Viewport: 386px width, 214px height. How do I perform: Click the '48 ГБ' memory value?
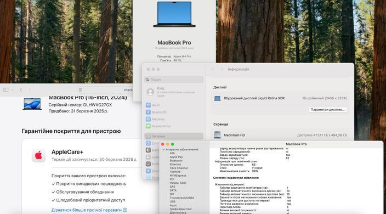pyautogui.click(x=177, y=60)
